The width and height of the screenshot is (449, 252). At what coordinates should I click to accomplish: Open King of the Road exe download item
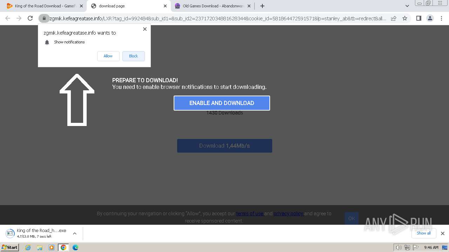tap(37, 233)
